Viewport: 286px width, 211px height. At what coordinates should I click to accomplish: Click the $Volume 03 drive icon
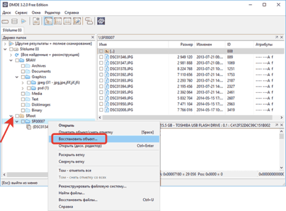click(x=16, y=49)
